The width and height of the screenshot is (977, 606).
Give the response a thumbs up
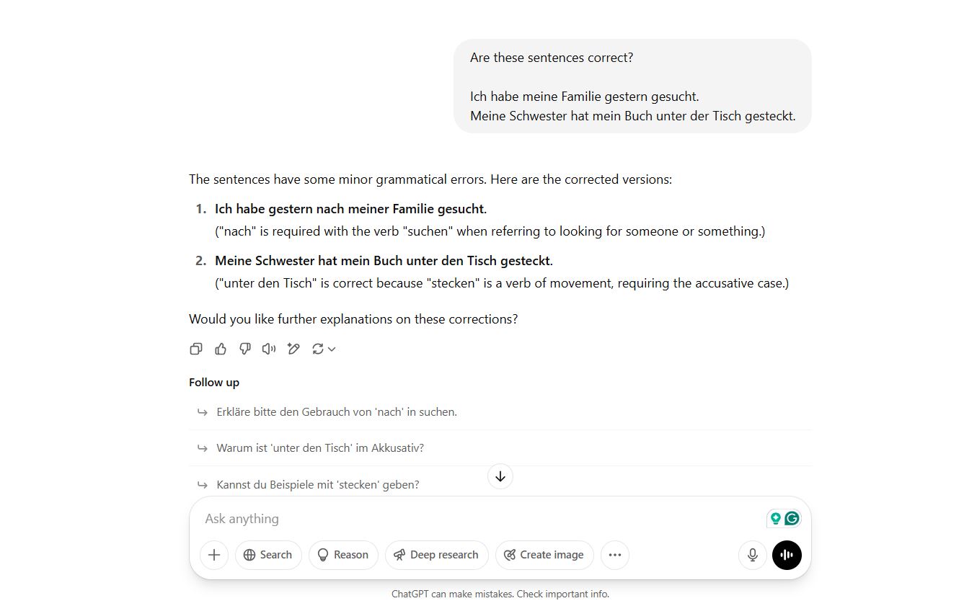pos(221,349)
